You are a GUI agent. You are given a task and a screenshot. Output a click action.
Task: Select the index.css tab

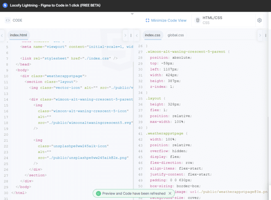[152, 35]
